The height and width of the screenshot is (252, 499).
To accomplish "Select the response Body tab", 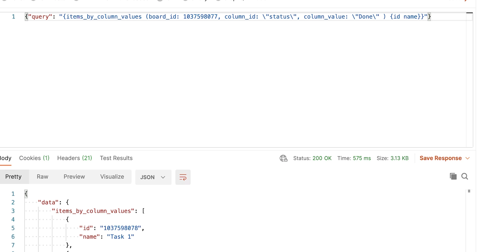I will [6, 158].
